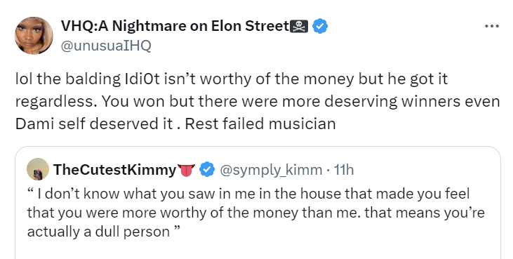513x259 pixels.
Task: Click the TheCutestKimmy display name
Action: [x=115, y=170]
